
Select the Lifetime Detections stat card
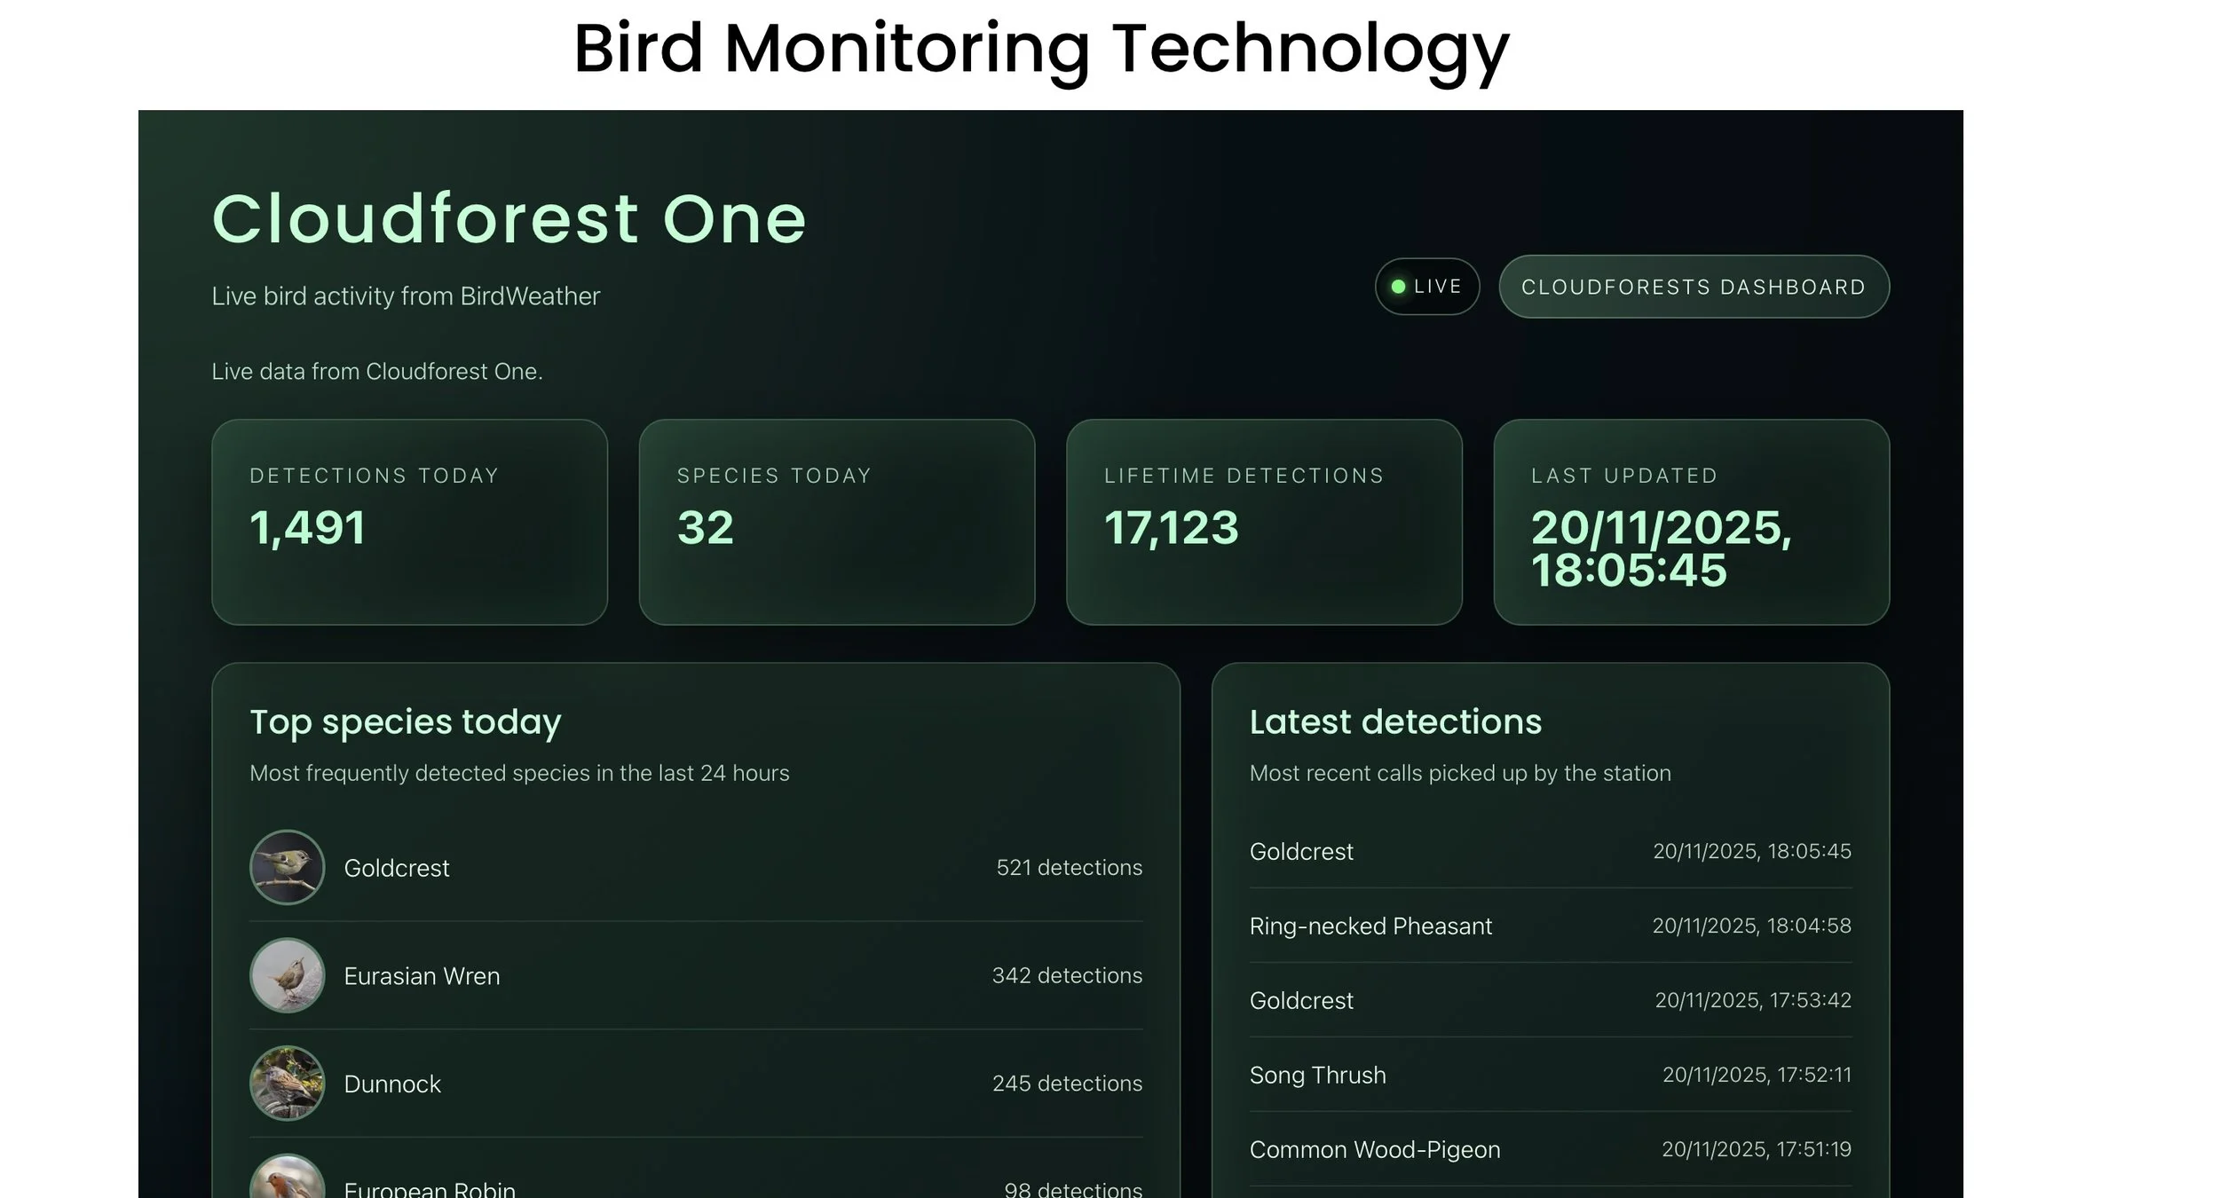[x=1264, y=522]
